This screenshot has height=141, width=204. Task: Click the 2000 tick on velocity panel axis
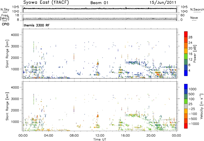coord(15,110)
